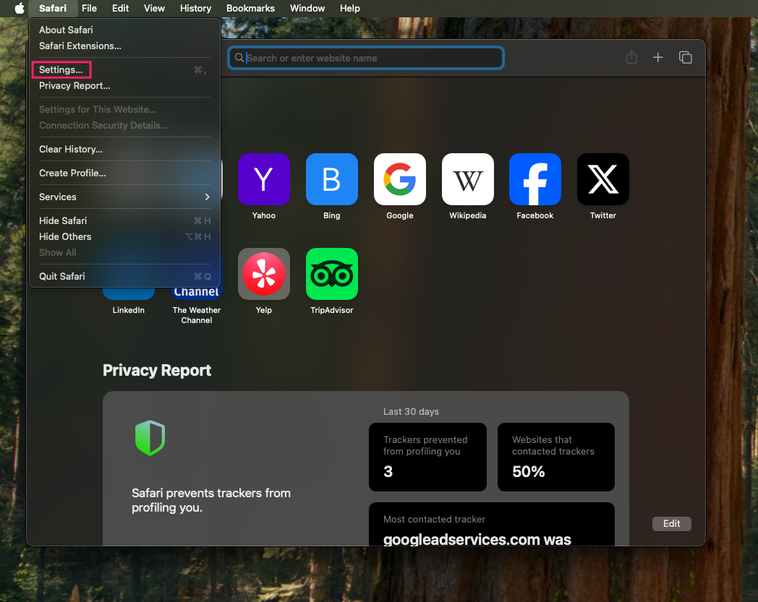Open the History menu
This screenshot has height=602, width=758.
195,8
